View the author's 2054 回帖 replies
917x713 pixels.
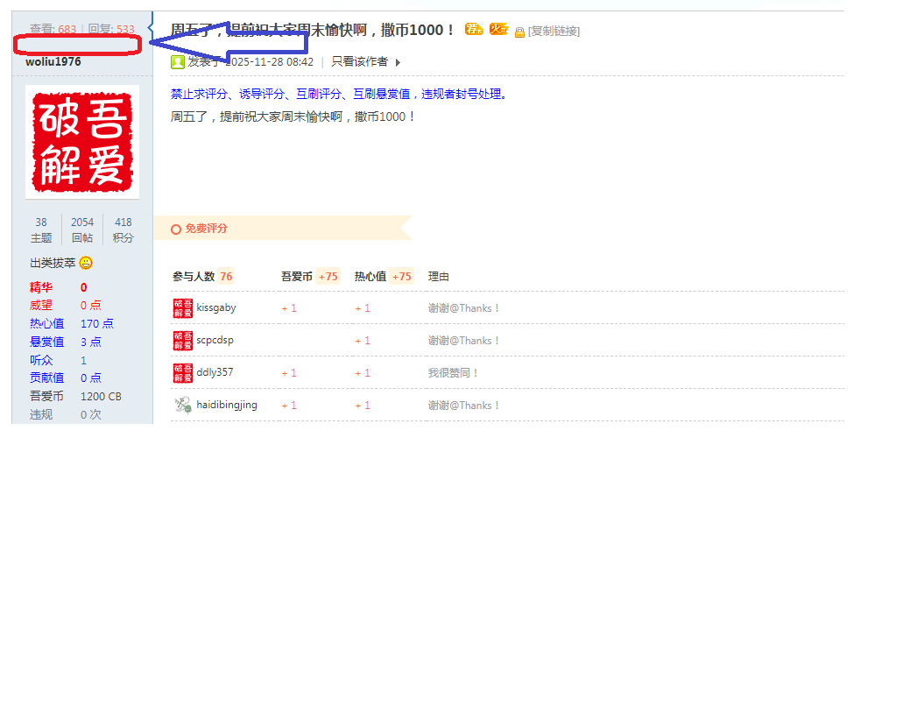(x=82, y=229)
